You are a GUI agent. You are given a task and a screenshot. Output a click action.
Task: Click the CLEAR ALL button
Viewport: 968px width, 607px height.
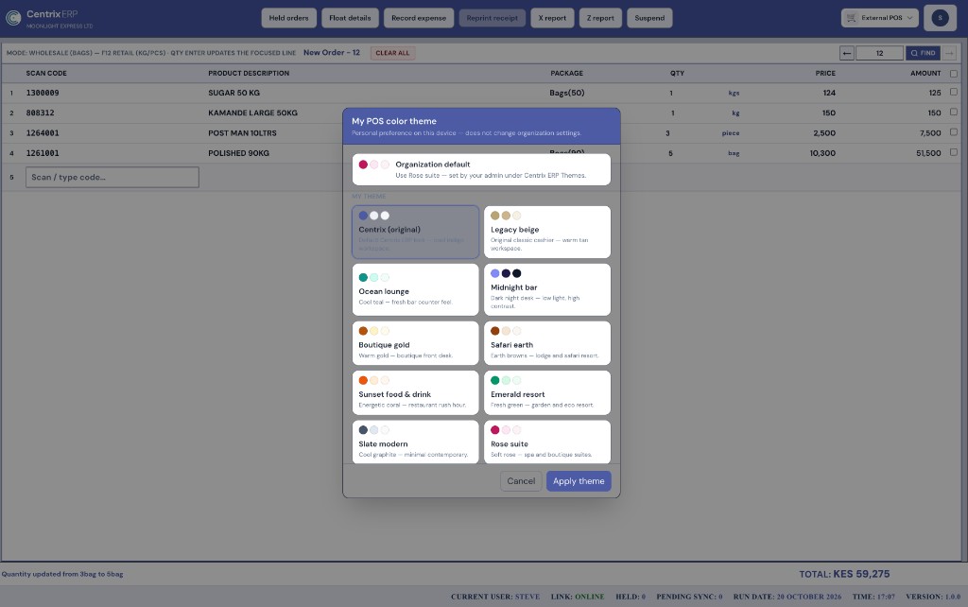click(392, 53)
